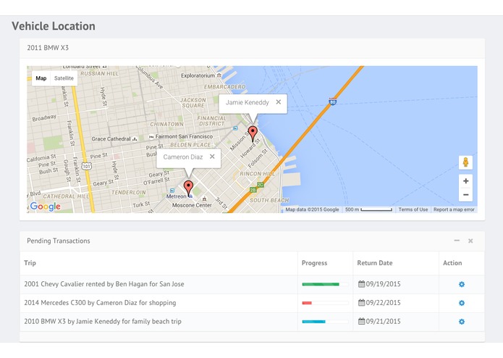The image size is (503, 358).
Task: Select the 2010 BMW X3 trip text
Action: (103, 321)
